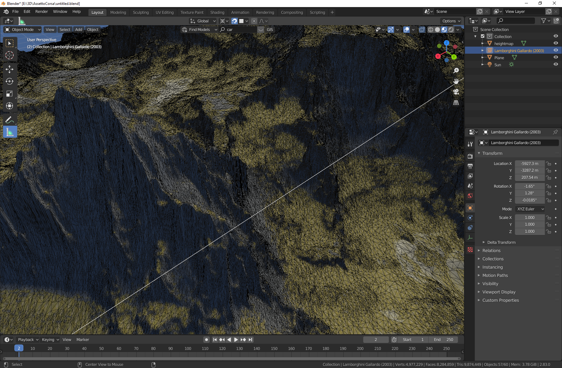Click the Scale X value field
Image resolution: width=562 pixels, height=368 pixels.
[530, 217]
